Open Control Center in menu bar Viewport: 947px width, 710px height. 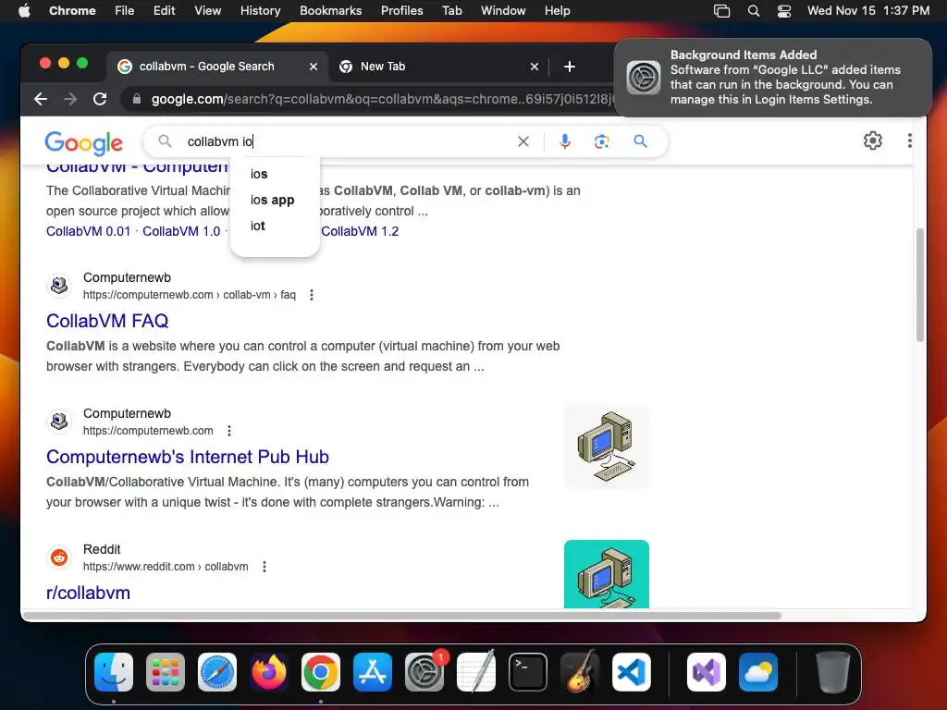[x=784, y=11]
